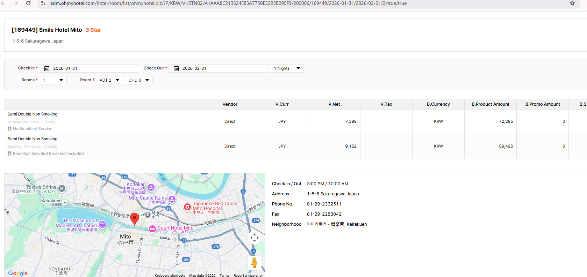This screenshot has height=277, width=587.
Task: Select Court Hotel Mito map marker
Action: [x=152, y=229]
